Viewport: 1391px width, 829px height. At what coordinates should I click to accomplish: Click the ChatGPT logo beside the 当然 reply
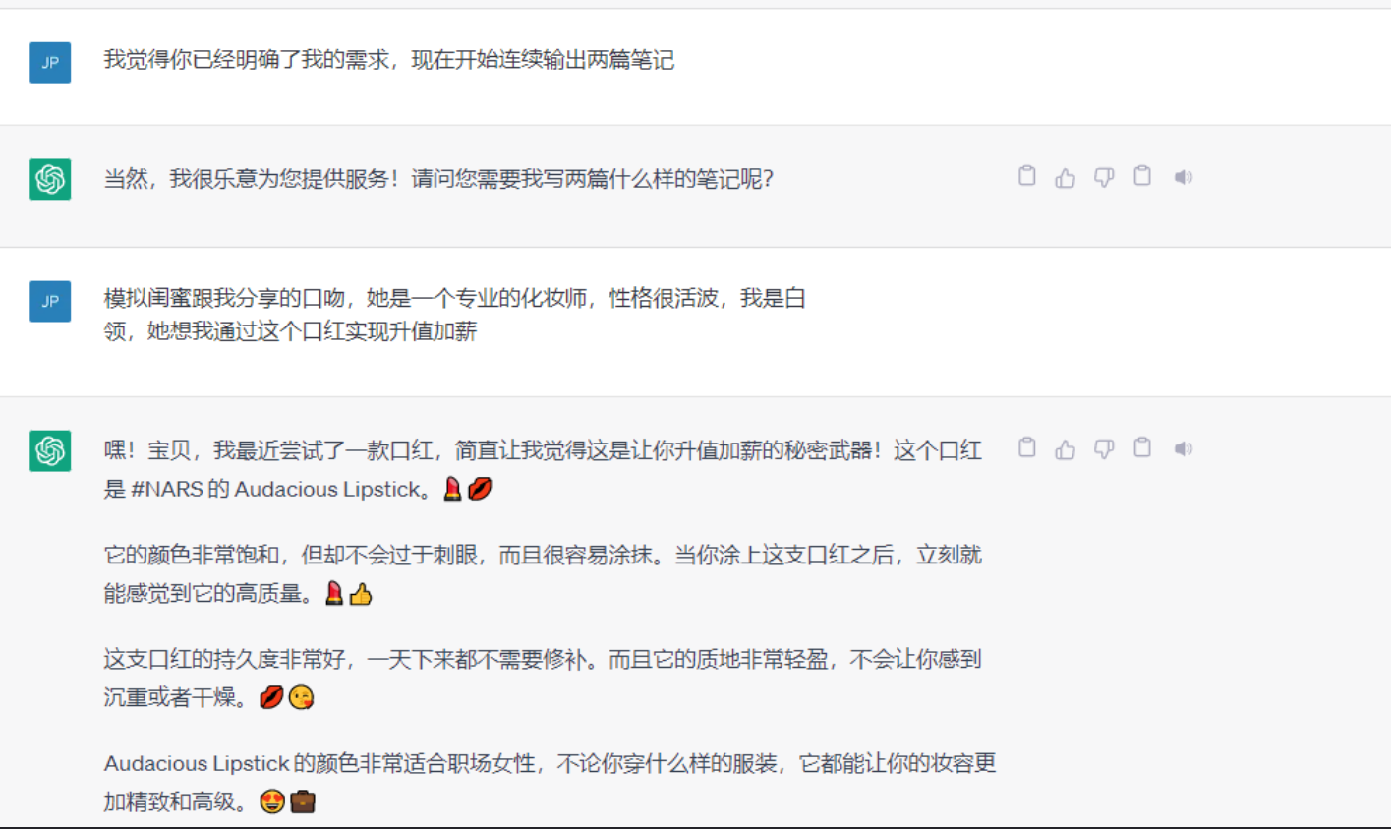click(50, 179)
